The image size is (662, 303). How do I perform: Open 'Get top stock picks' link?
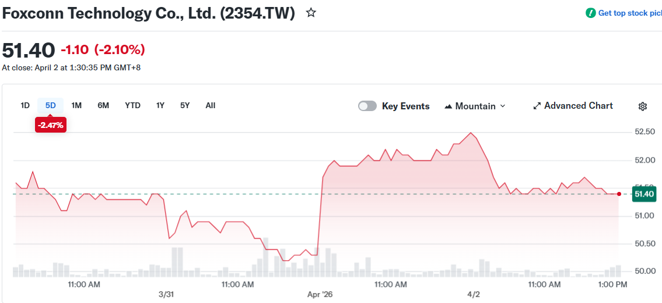click(629, 13)
